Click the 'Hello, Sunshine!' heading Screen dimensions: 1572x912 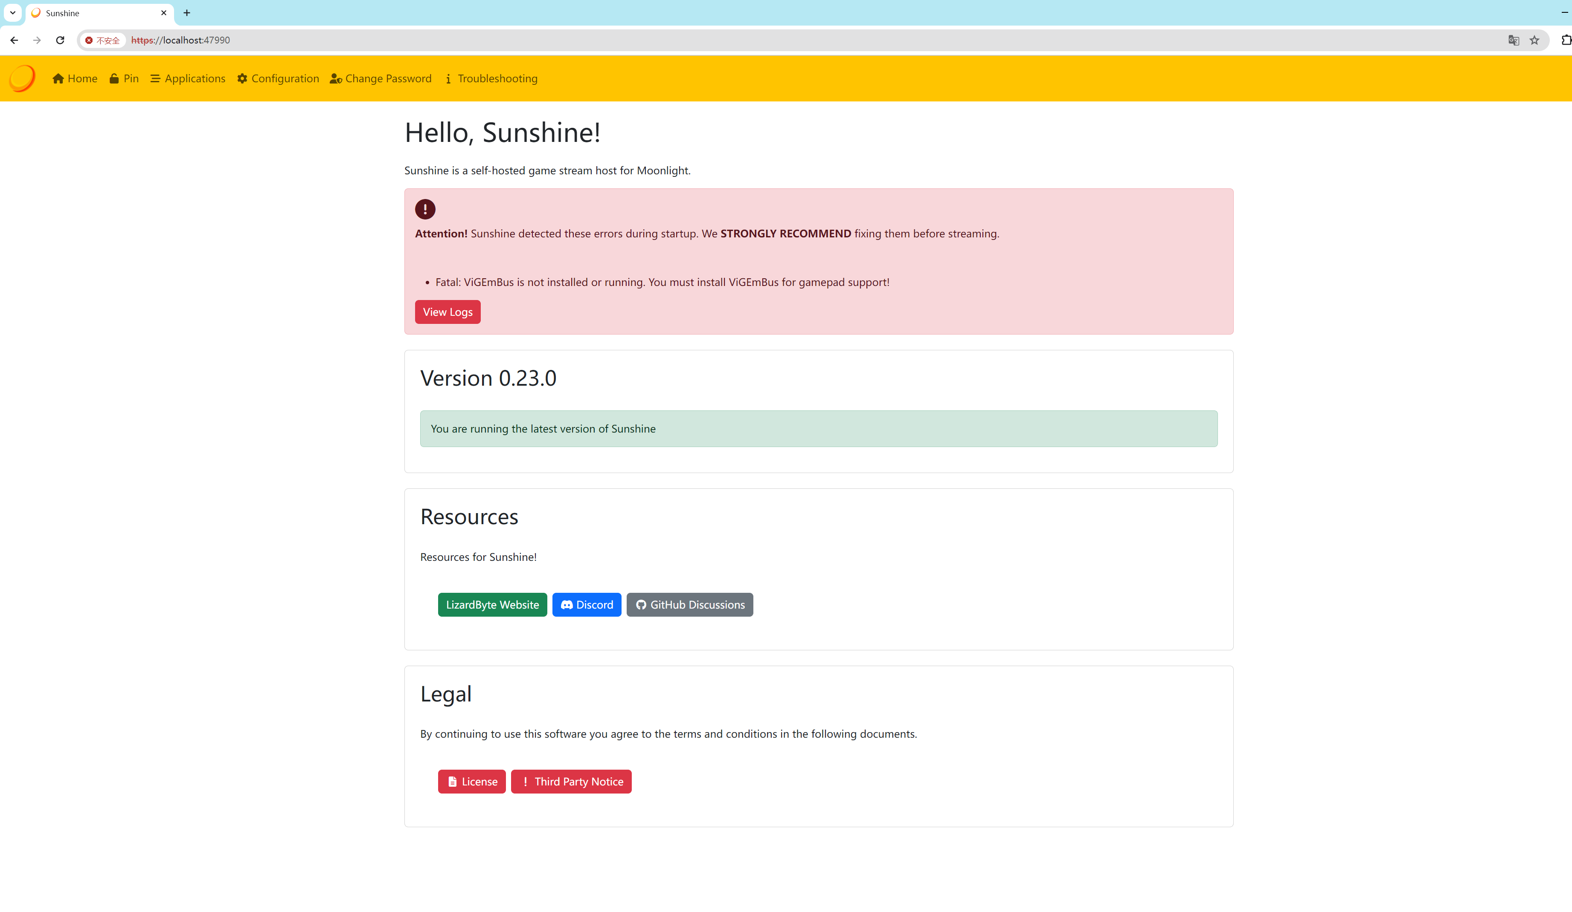(x=503, y=133)
